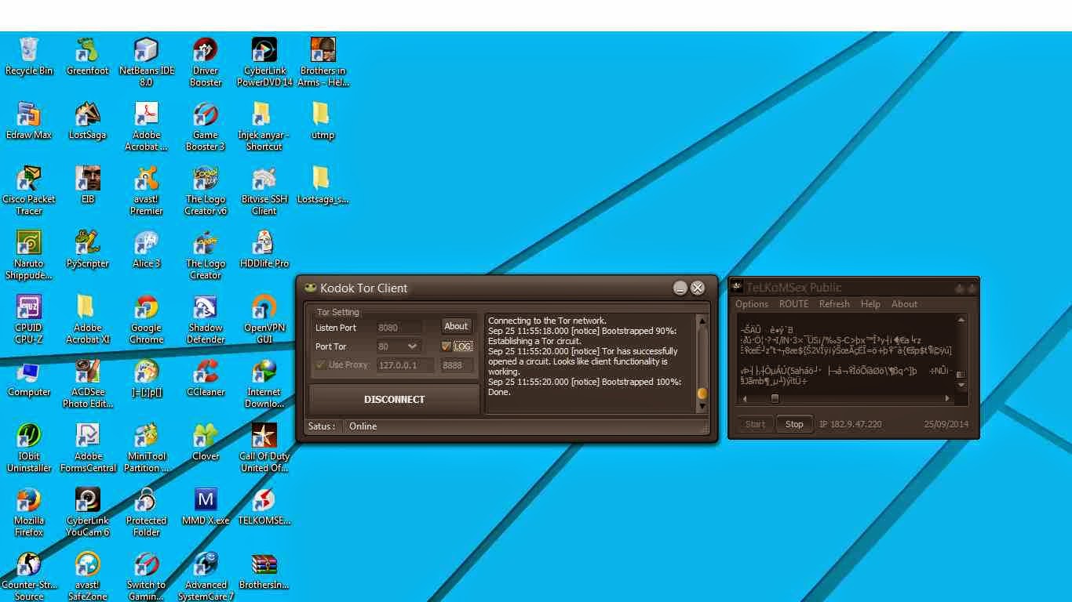Screen dimensions: 1072x602
Task: Open Options menu in TeLKoMSex Public
Action: coord(752,304)
